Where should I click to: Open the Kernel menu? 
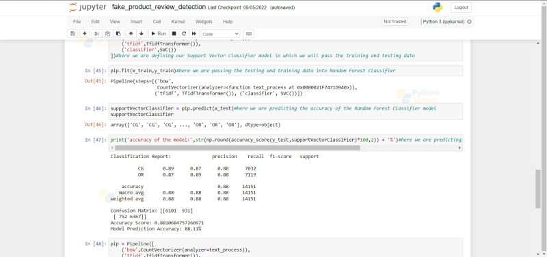(x=178, y=22)
